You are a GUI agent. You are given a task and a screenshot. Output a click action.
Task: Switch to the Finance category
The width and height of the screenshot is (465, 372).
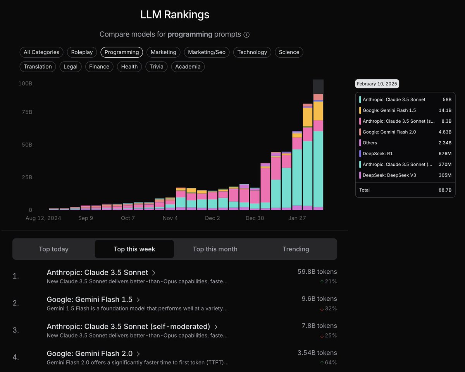tap(99, 67)
